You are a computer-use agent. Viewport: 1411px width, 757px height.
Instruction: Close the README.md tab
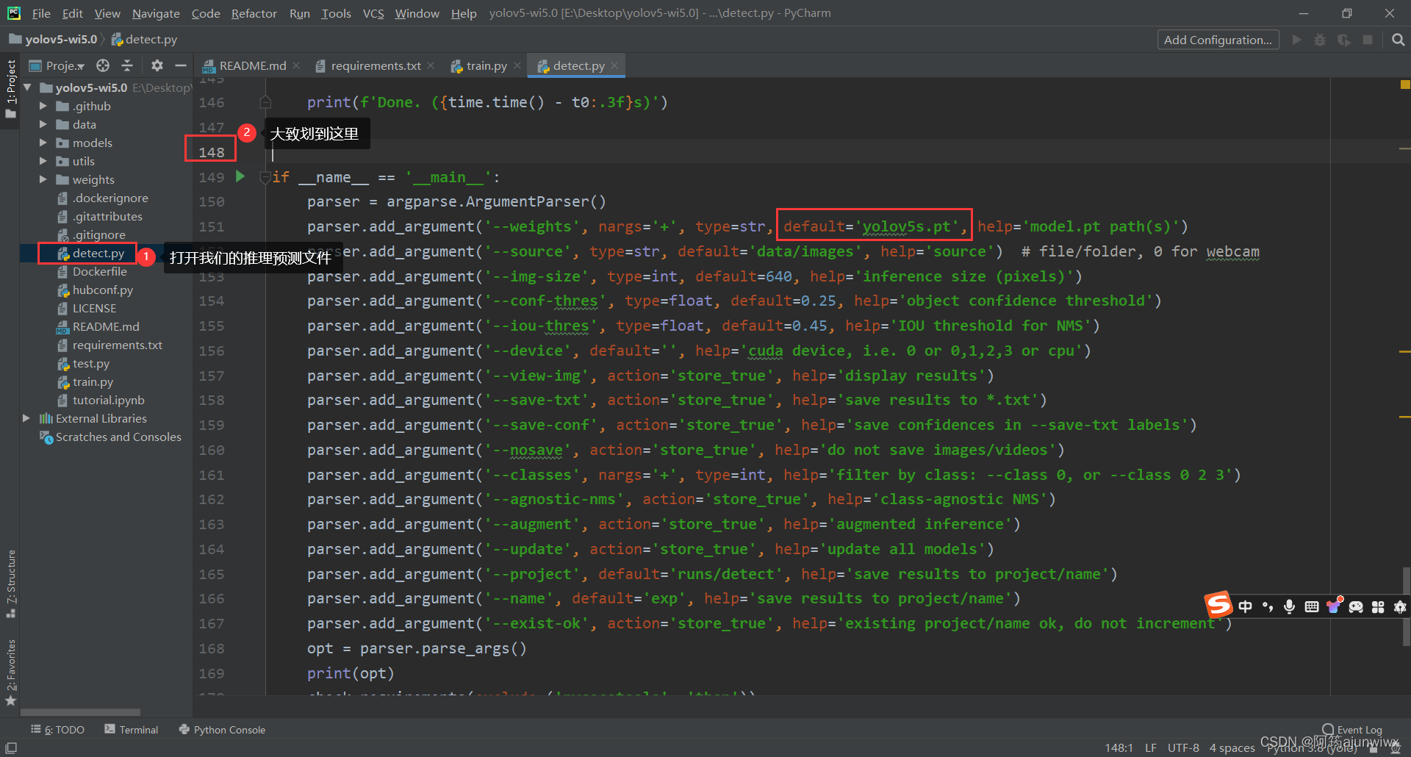coord(296,65)
